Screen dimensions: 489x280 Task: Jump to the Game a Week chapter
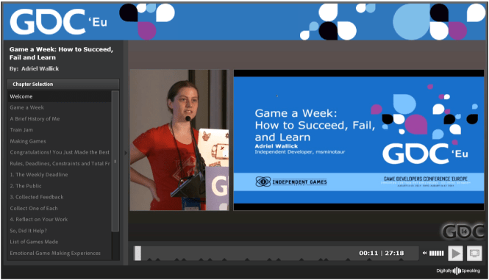[60, 107]
